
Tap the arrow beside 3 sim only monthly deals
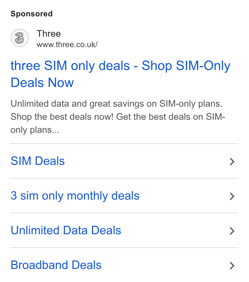click(232, 196)
